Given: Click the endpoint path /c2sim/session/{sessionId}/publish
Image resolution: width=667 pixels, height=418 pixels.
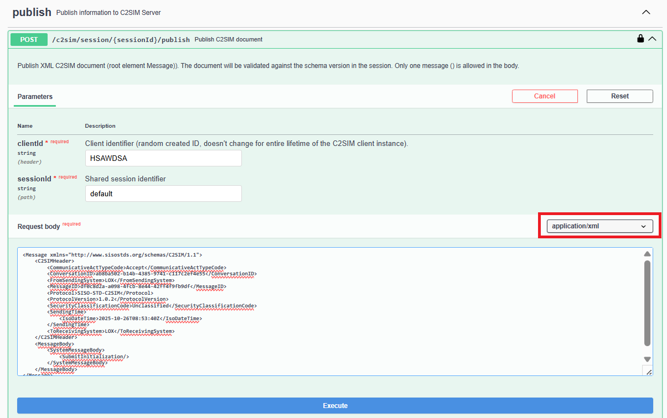Looking at the screenshot, I should (x=121, y=39).
